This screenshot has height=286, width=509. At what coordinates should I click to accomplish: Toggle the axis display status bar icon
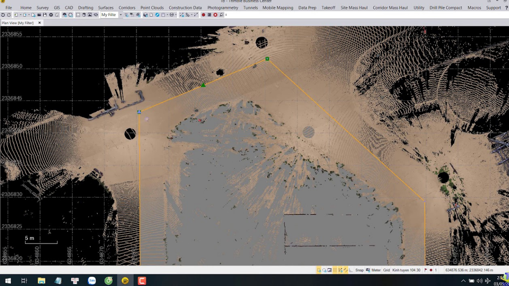pyautogui.click(x=351, y=270)
